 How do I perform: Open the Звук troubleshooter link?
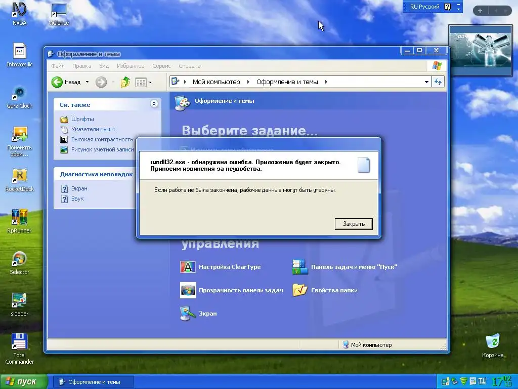point(77,199)
